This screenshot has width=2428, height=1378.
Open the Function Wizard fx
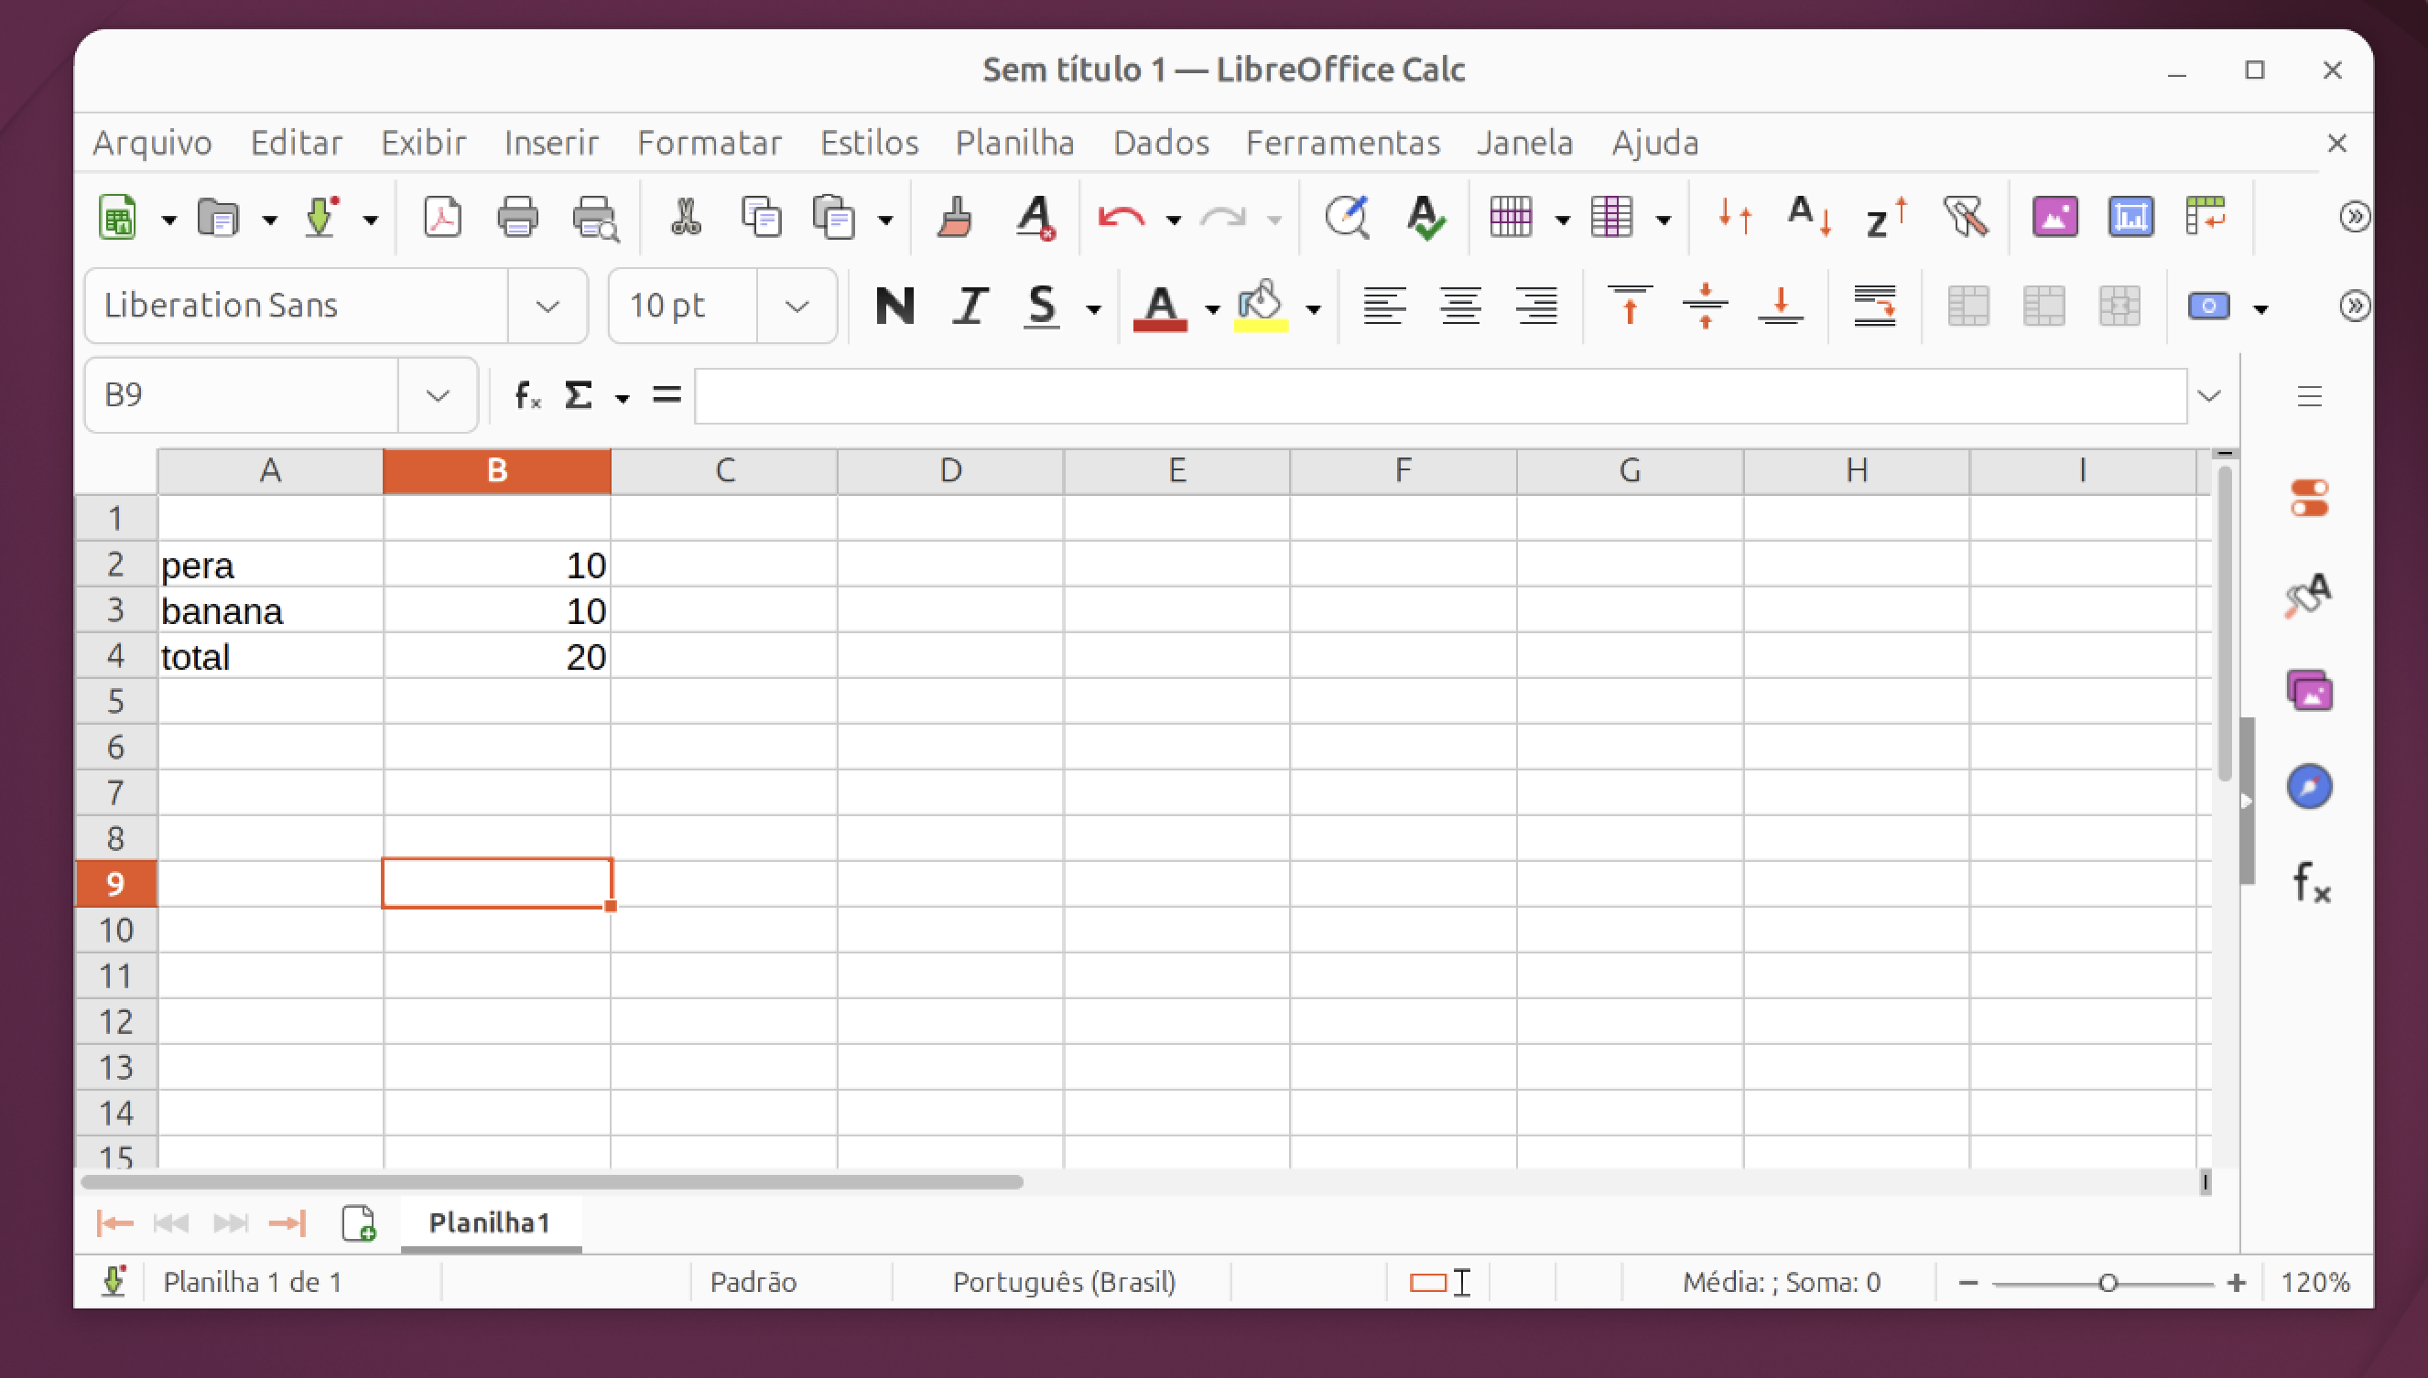coord(527,394)
